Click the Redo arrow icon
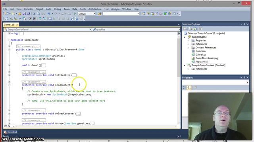The image size is (254, 142). pos(56,14)
